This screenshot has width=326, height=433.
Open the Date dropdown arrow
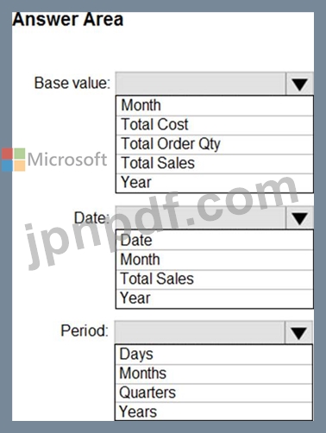299,218
